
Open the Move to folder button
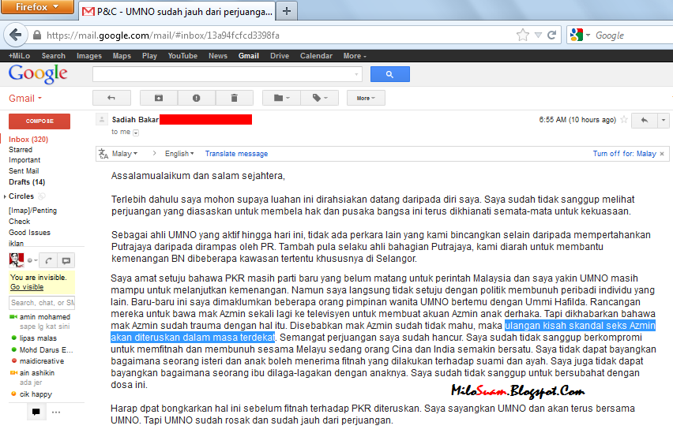pyautogui.click(x=281, y=98)
